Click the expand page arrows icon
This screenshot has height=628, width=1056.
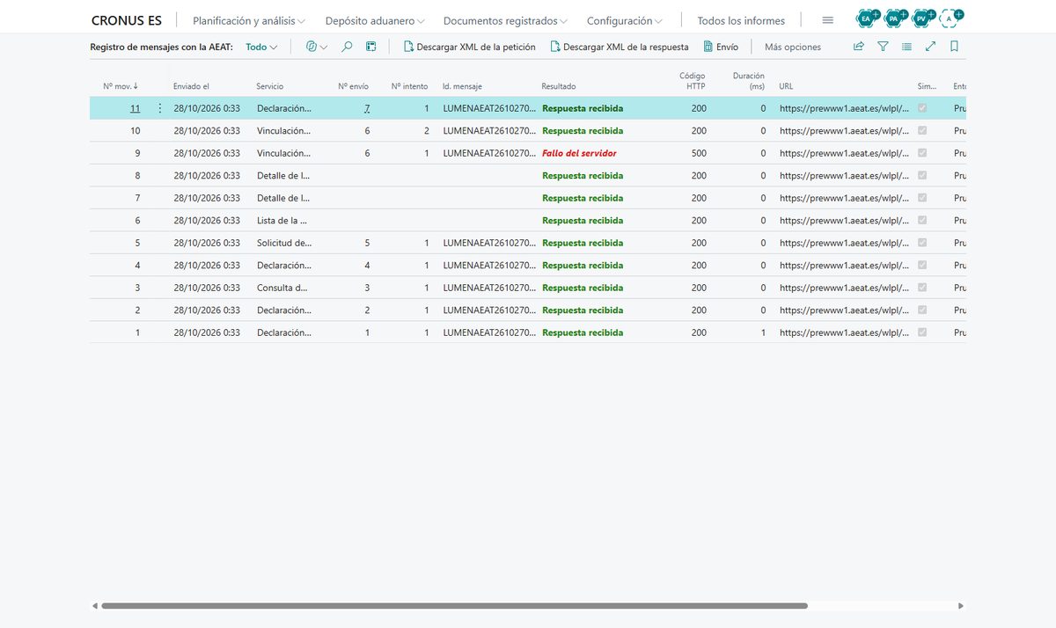(x=931, y=47)
